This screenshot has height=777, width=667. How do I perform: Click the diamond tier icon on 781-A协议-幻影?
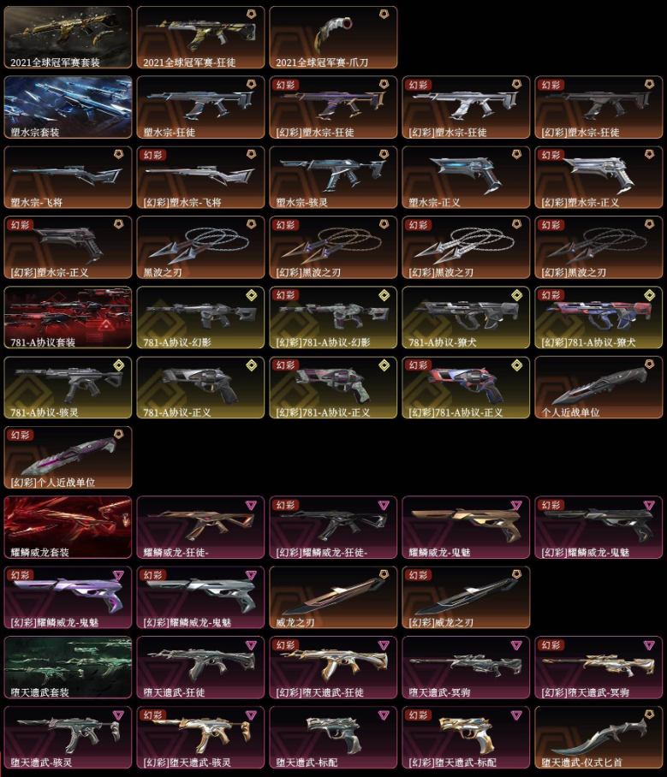(252, 295)
